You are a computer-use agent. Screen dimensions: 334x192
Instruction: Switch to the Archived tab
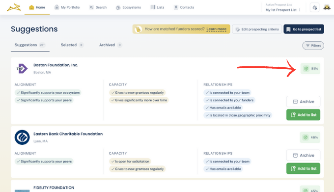(111, 45)
